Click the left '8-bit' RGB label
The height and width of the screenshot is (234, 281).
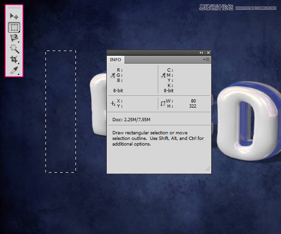coord(118,91)
